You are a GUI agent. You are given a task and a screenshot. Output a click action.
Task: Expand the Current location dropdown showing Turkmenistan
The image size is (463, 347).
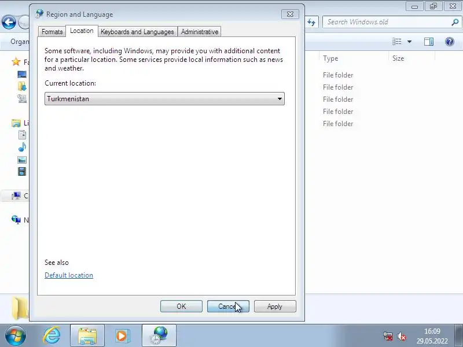(164, 99)
